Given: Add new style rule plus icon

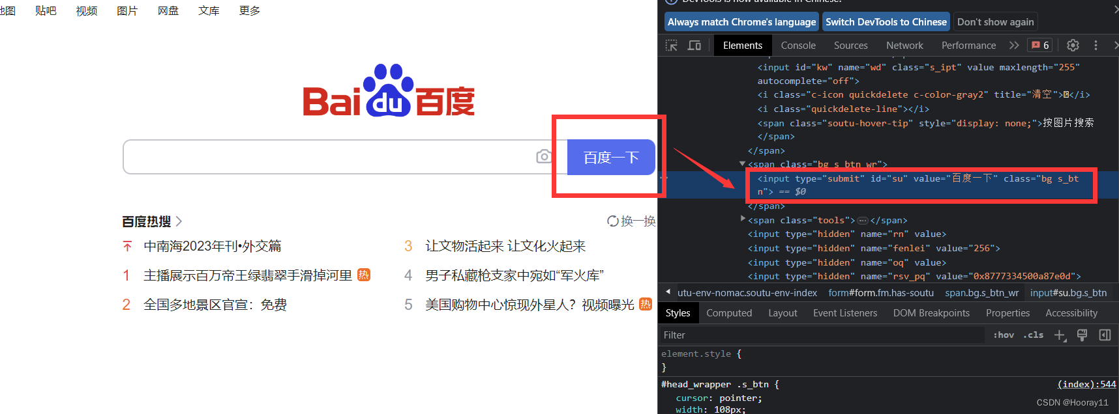Looking at the screenshot, I should [1060, 335].
